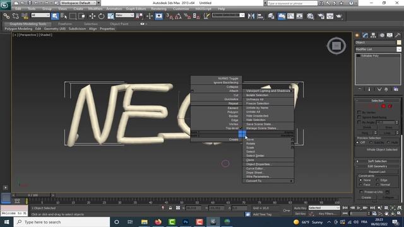Collapse the Edit Geometry rollout
The height and width of the screenshot is (227, 404).
click(x=377, y=166)
